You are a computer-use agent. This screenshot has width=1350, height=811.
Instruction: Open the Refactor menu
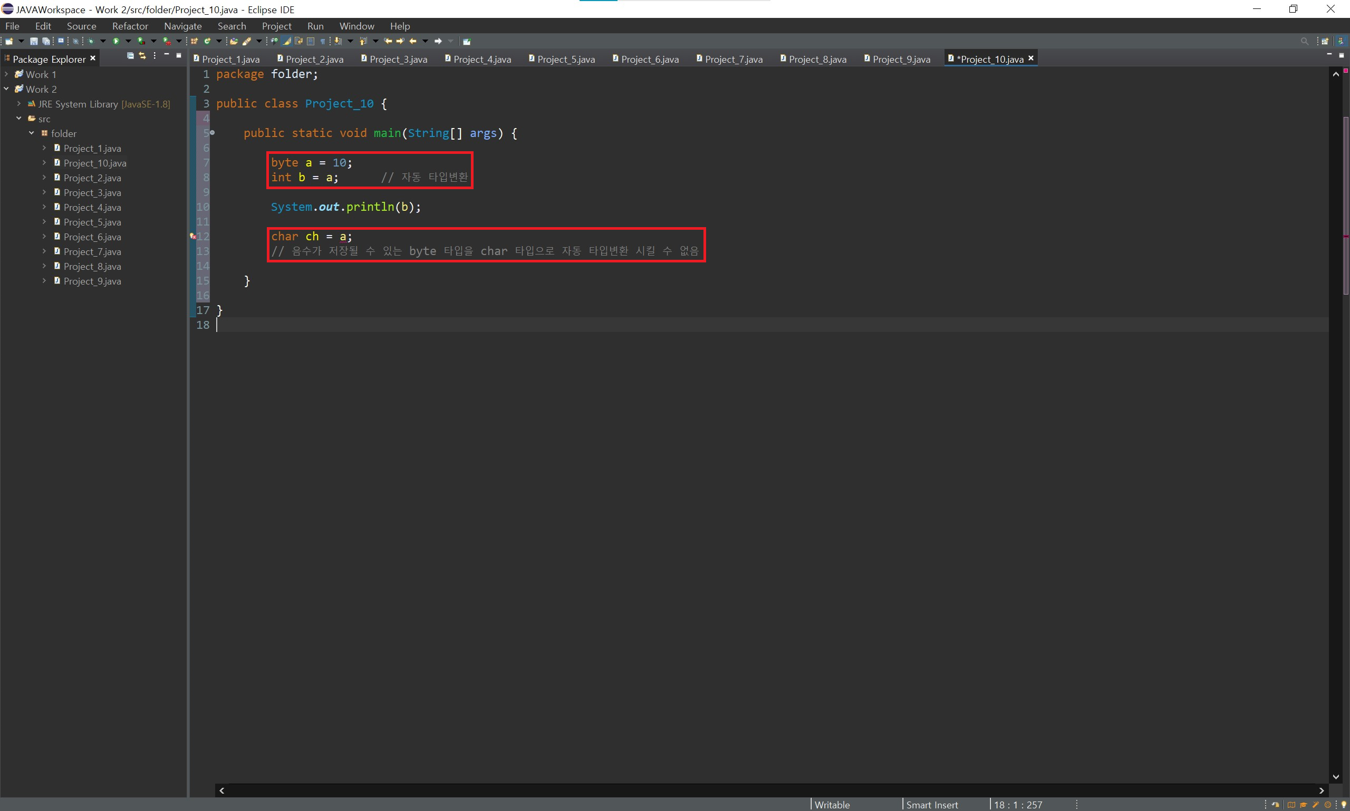pyautogui.click(x=130, y=26)
